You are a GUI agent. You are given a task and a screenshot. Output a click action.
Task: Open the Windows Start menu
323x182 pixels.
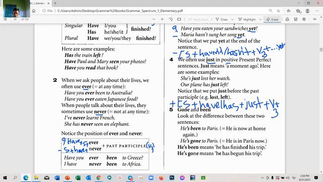pos(5,177)
